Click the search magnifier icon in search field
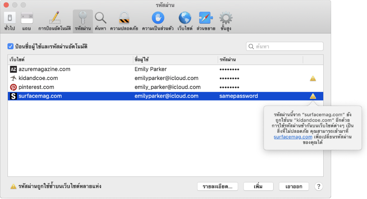The image size is (367, 199). 251,46
